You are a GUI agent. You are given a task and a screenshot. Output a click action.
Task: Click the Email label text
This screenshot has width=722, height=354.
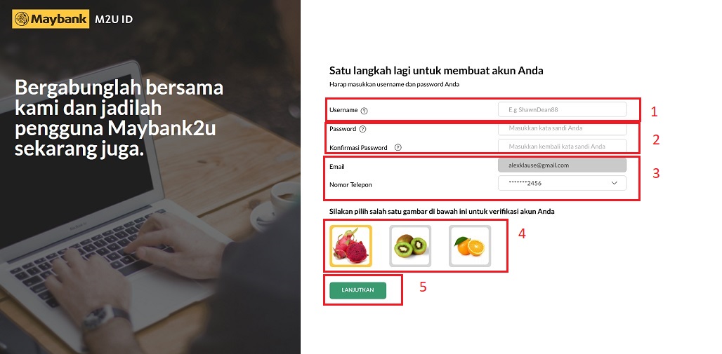tap(337, 166)
